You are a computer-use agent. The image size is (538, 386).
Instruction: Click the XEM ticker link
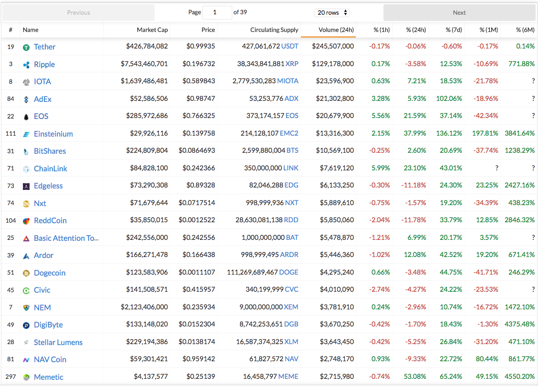click(x=291, y=307)
